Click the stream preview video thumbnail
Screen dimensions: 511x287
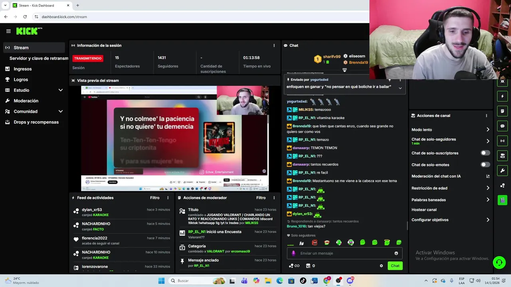coord(175,139)
